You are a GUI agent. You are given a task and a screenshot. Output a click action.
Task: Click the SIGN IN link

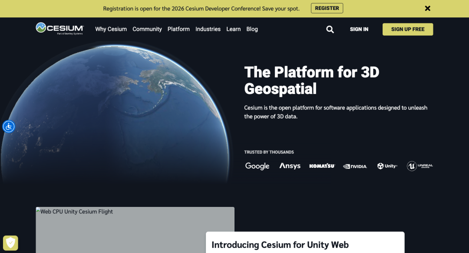(359, 29)
